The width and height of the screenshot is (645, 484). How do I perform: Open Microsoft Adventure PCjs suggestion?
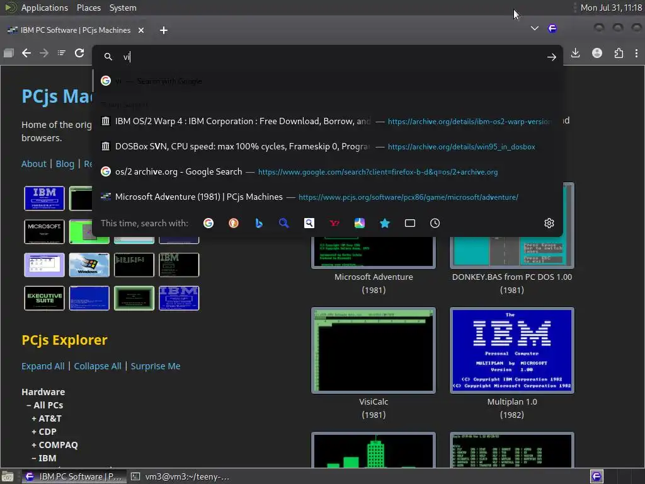click(327, 197)
